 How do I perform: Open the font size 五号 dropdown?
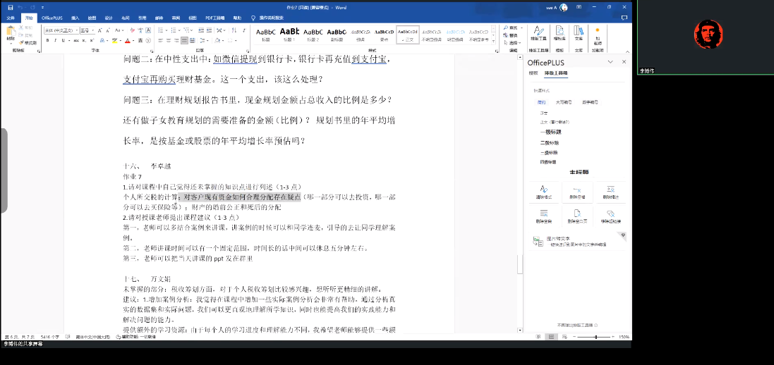tap(92, 30)
